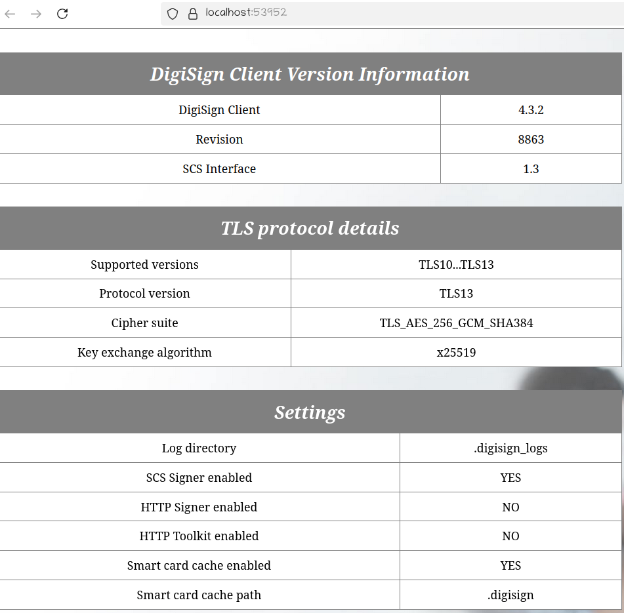The width and height of the screenshot is (624, 613).
Task: Select the DigiSign Client version 4.3.2 value
Action: click(x=531, y=110)
